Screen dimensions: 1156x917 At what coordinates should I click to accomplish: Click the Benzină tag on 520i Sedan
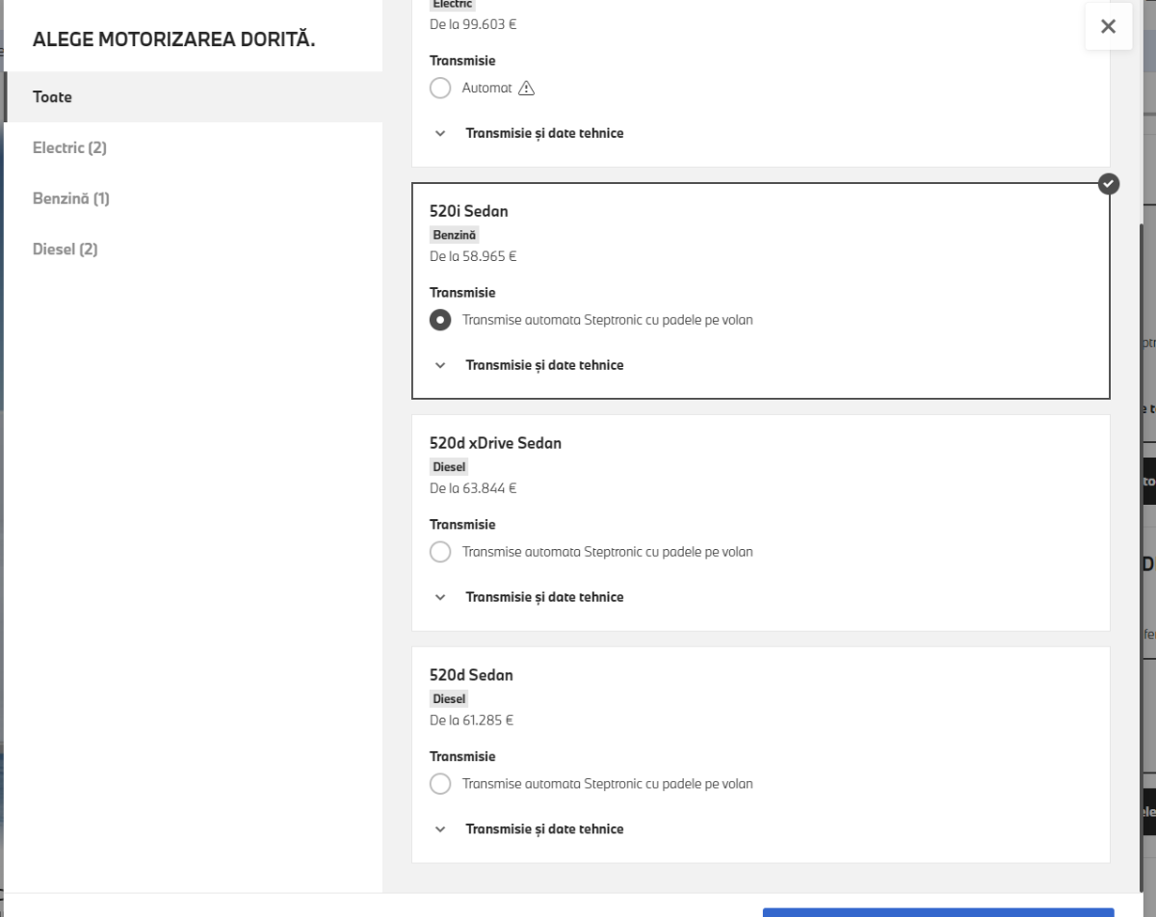click(x=454, y=235)
